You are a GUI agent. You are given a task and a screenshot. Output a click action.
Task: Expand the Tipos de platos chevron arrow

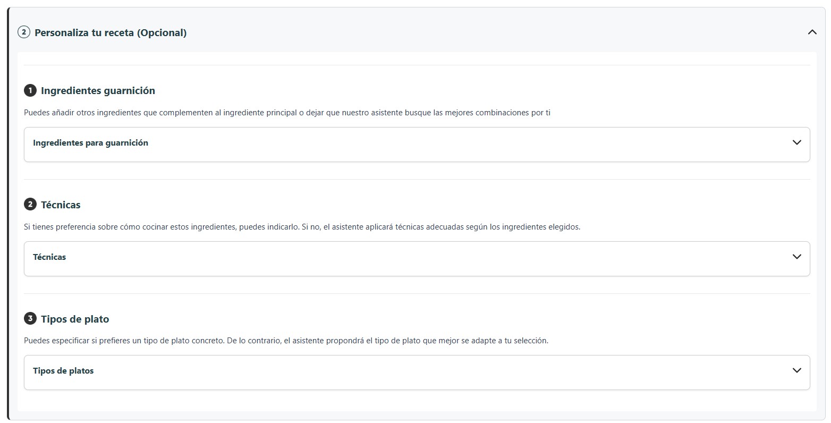pos(796,370)
